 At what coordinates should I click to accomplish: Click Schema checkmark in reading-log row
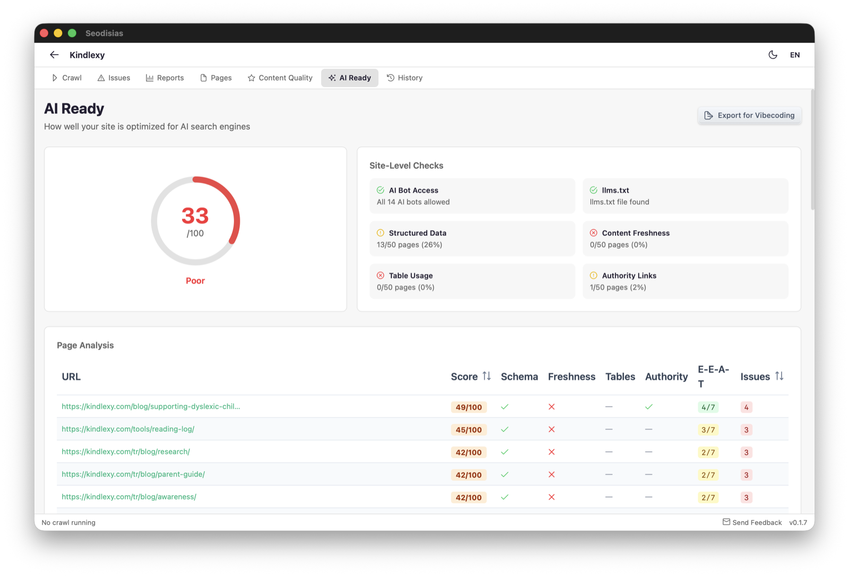point(505,429)
